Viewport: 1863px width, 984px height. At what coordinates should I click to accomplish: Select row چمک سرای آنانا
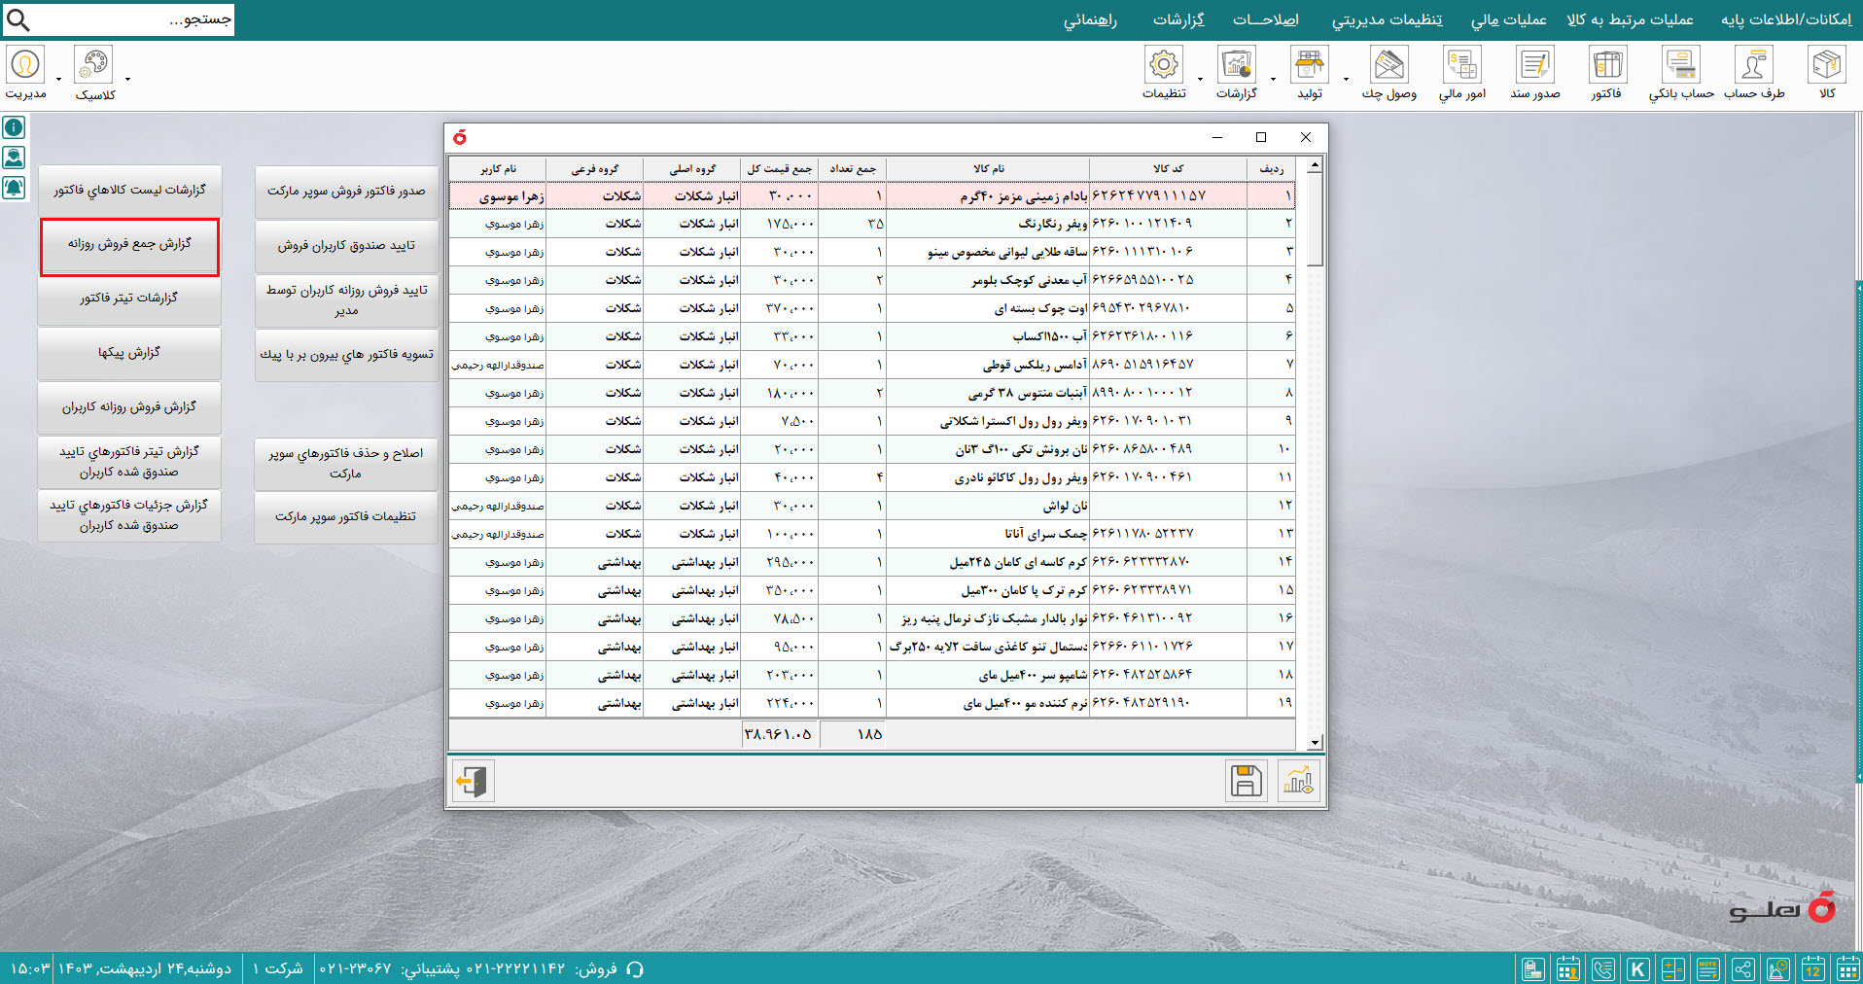tap(872, 534)
